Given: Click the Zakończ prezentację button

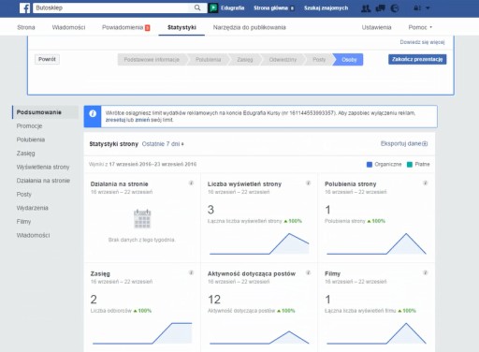Looking at the screenshot, I should [417, 59].
